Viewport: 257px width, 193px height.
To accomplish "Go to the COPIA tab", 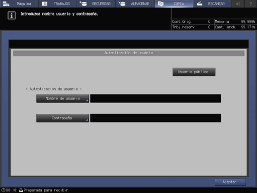I will pos(173,3).
